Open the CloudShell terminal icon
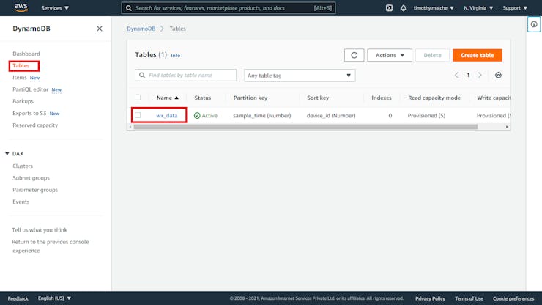 point(389,8)
